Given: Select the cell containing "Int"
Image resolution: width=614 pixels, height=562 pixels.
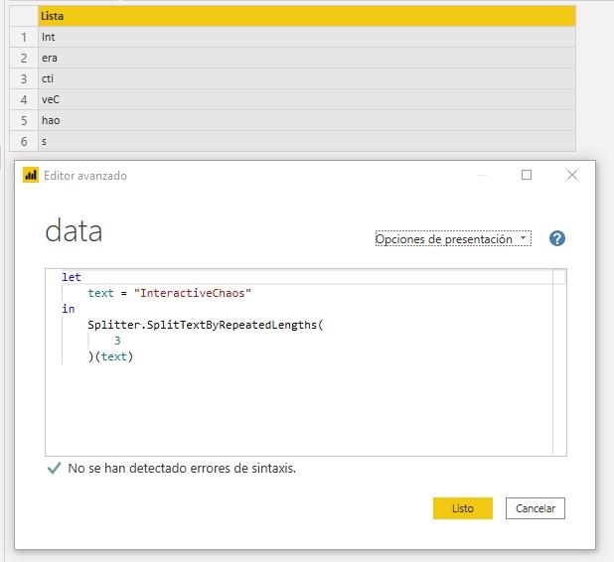Looking at the screenshot, I should [x=306, y=37].
